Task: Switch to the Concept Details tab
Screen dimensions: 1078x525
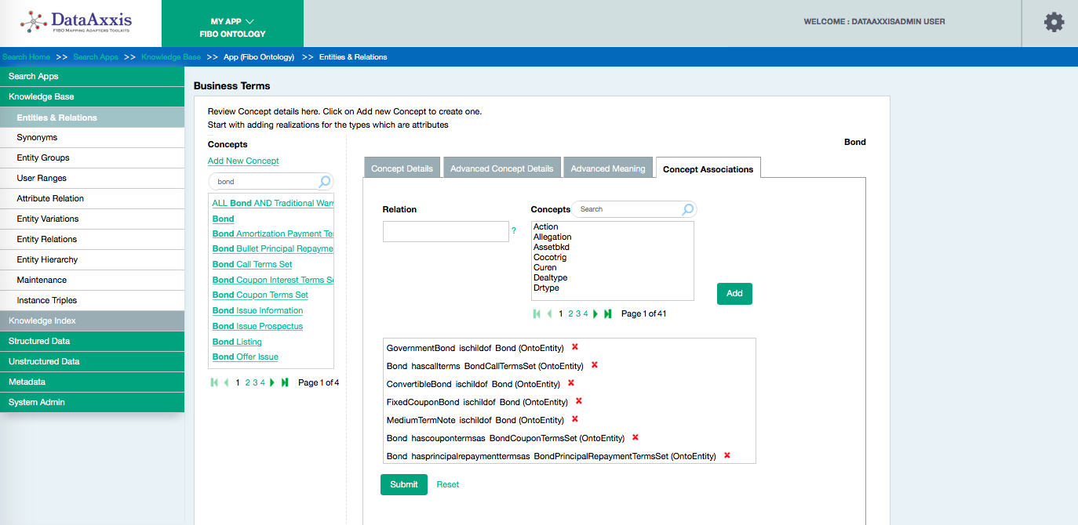Action: click(x=402, y=168)
